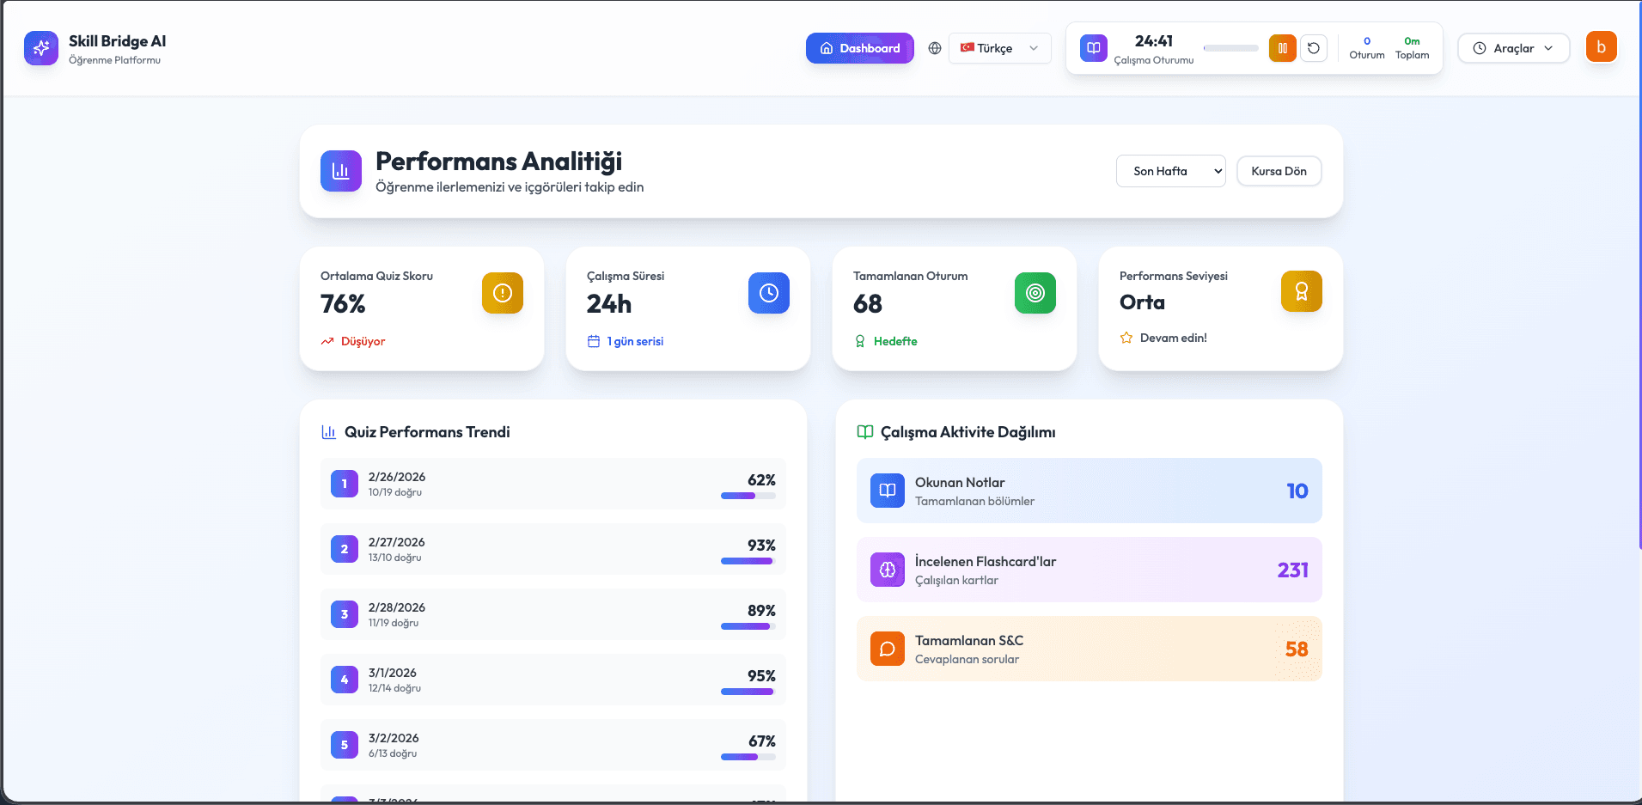Click the study session book icon
Viewport: 1642px width, 805px height.
(x=1093, y=48)
